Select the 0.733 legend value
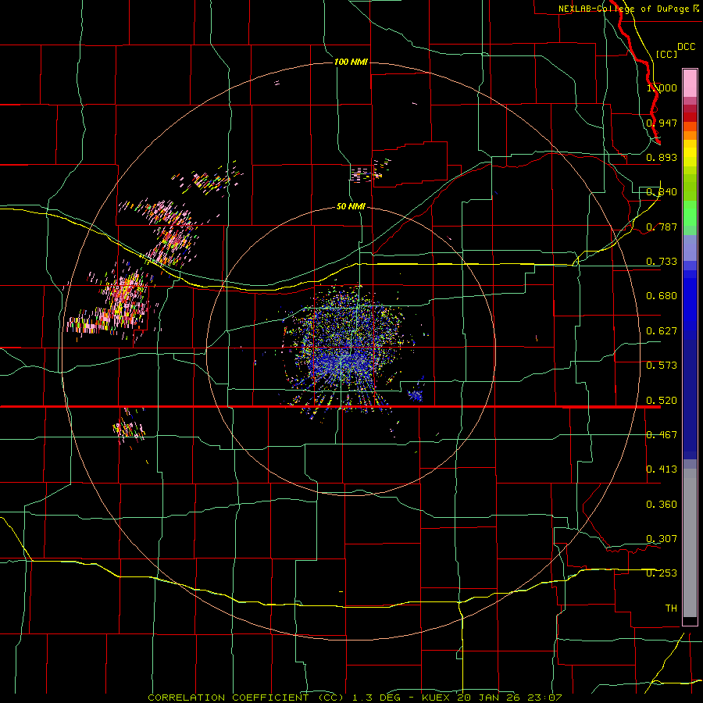 coord(662,262)
